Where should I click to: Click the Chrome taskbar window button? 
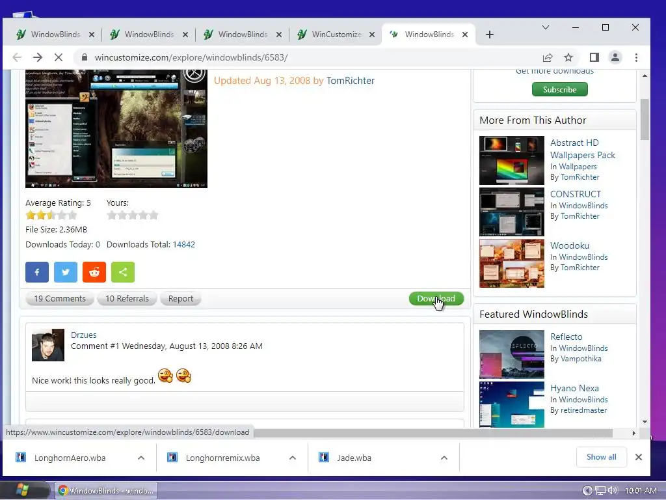(106, 491)
